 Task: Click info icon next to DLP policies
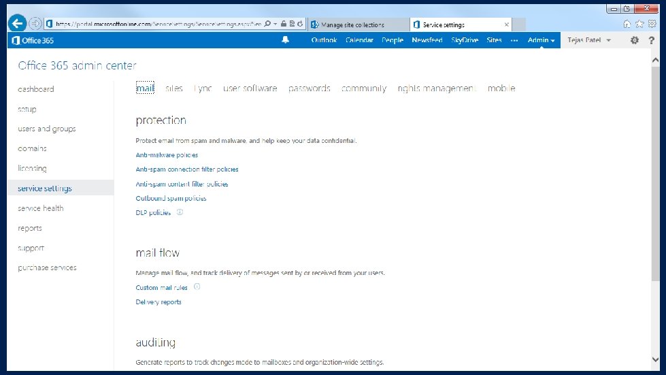[x=180, y=212]
